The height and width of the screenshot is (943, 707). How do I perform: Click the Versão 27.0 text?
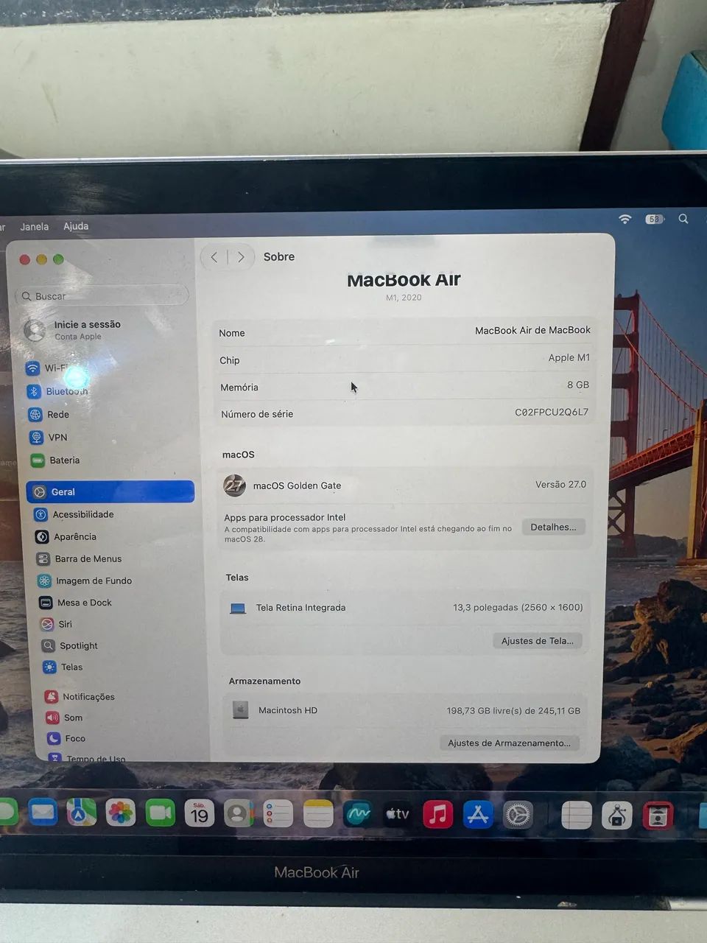[560, 484]
